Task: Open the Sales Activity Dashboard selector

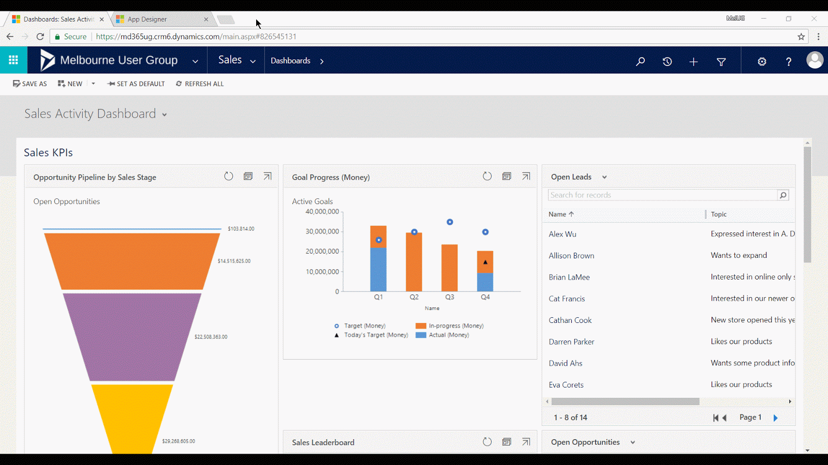Action: pyautogui.click(x=164, y=114)
